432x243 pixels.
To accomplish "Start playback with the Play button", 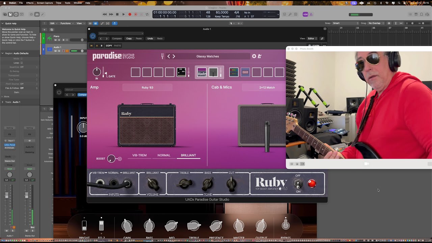I will (x=123, y=15).
